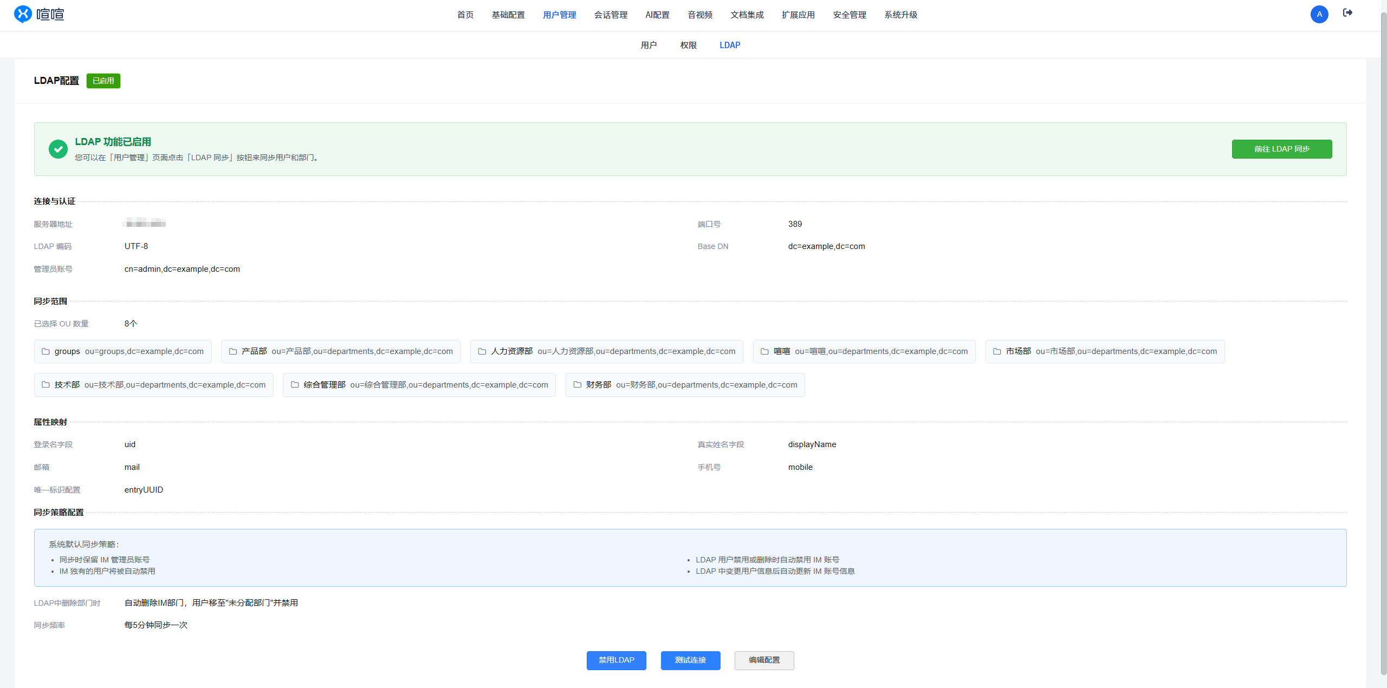Click the LDAP配置 page title

click(56, 81)
